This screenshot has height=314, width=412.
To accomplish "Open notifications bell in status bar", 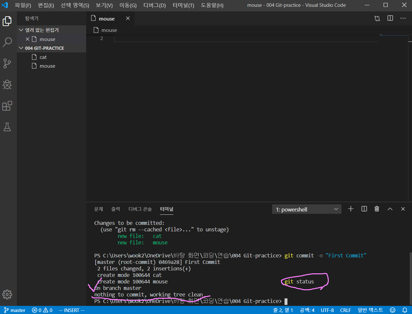I will tap(405, 310).
